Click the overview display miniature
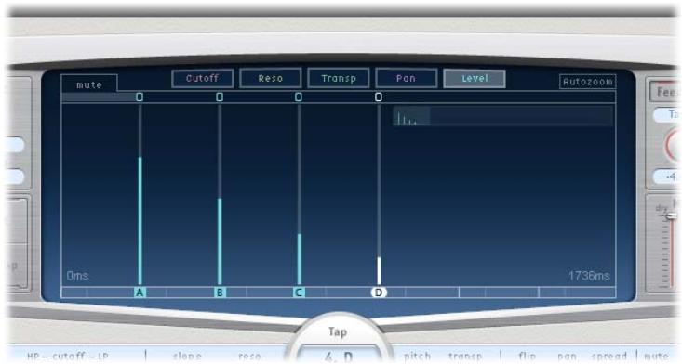The height and width of the screenshot is (364, 682). [x=502, y=116]
